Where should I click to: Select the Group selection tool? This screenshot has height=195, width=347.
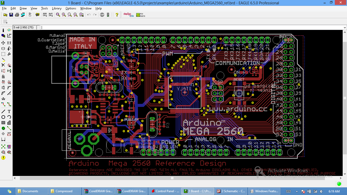(3, 54)
